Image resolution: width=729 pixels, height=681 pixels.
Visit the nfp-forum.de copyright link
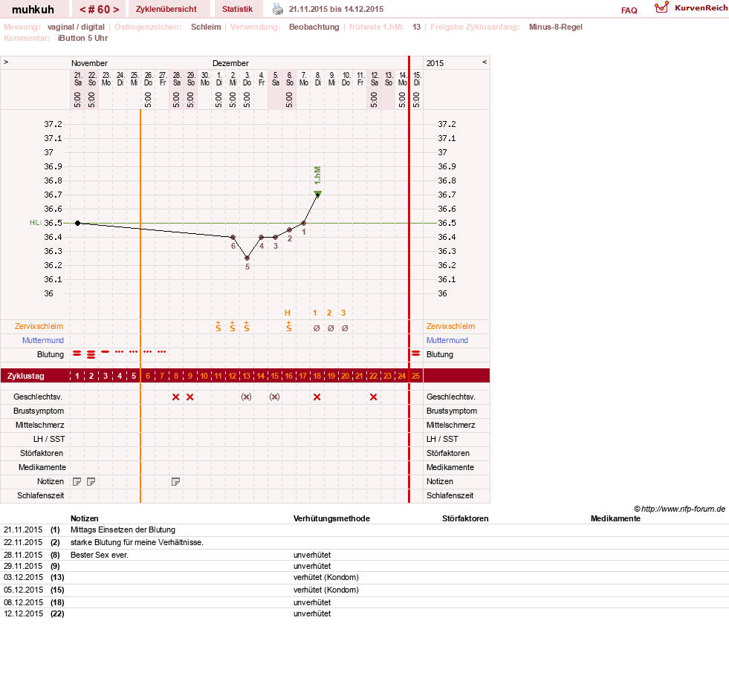[x=680, y=509]
